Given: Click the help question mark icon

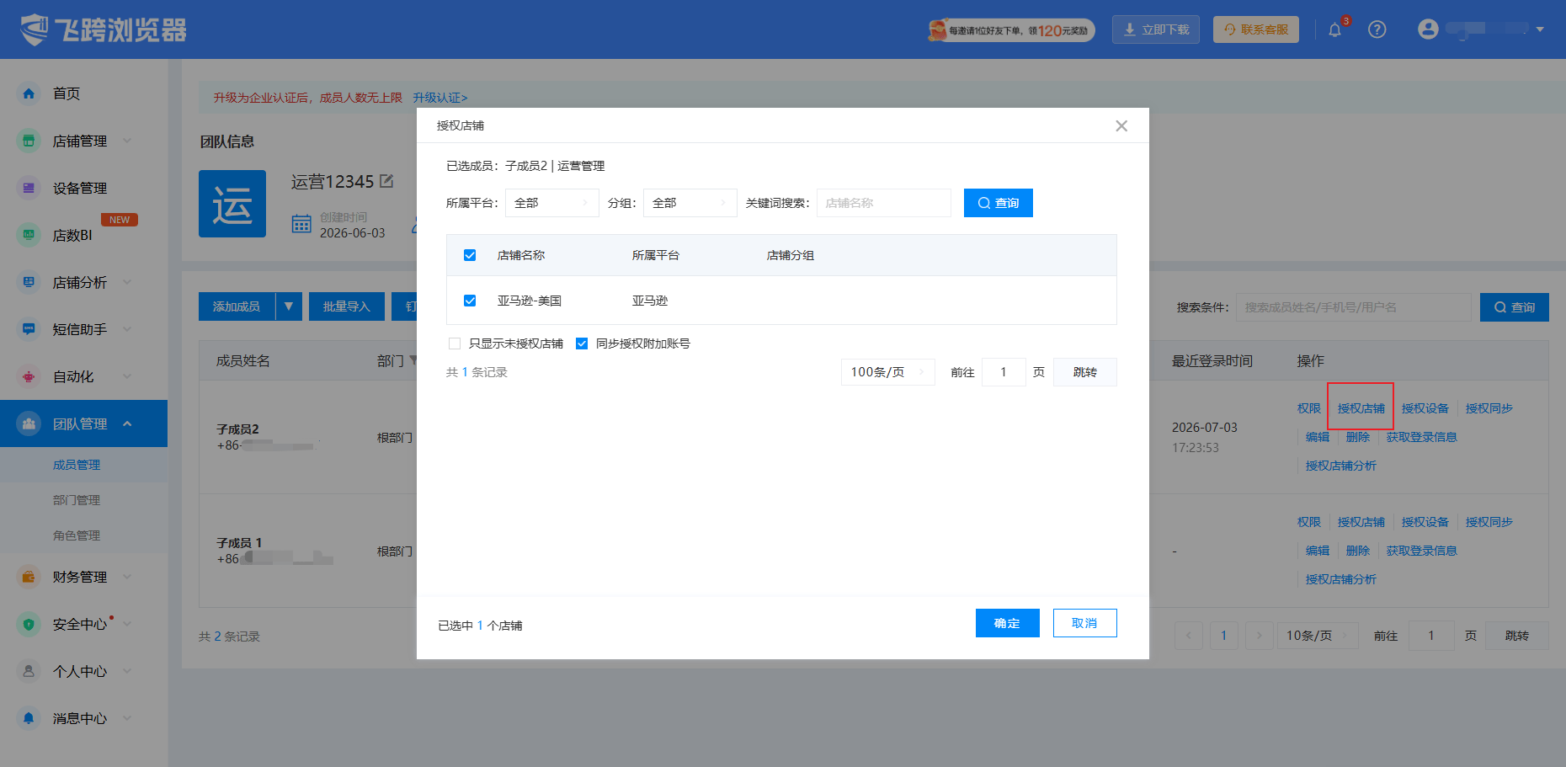Looking at the screenshot, I should click(x=1377, y=29).
